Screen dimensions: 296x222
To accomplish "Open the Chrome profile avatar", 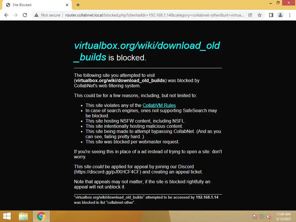I will [x=280, y=15].
